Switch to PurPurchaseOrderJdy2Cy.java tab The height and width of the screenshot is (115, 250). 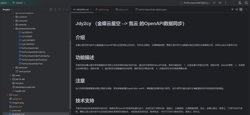pos(151,9)
